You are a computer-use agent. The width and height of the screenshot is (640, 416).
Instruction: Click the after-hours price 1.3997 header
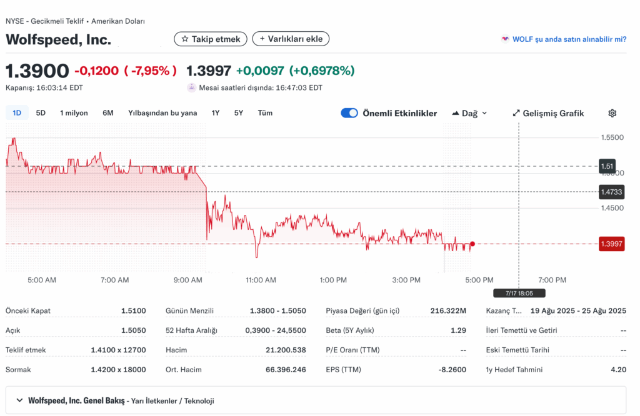pos(209,71)
